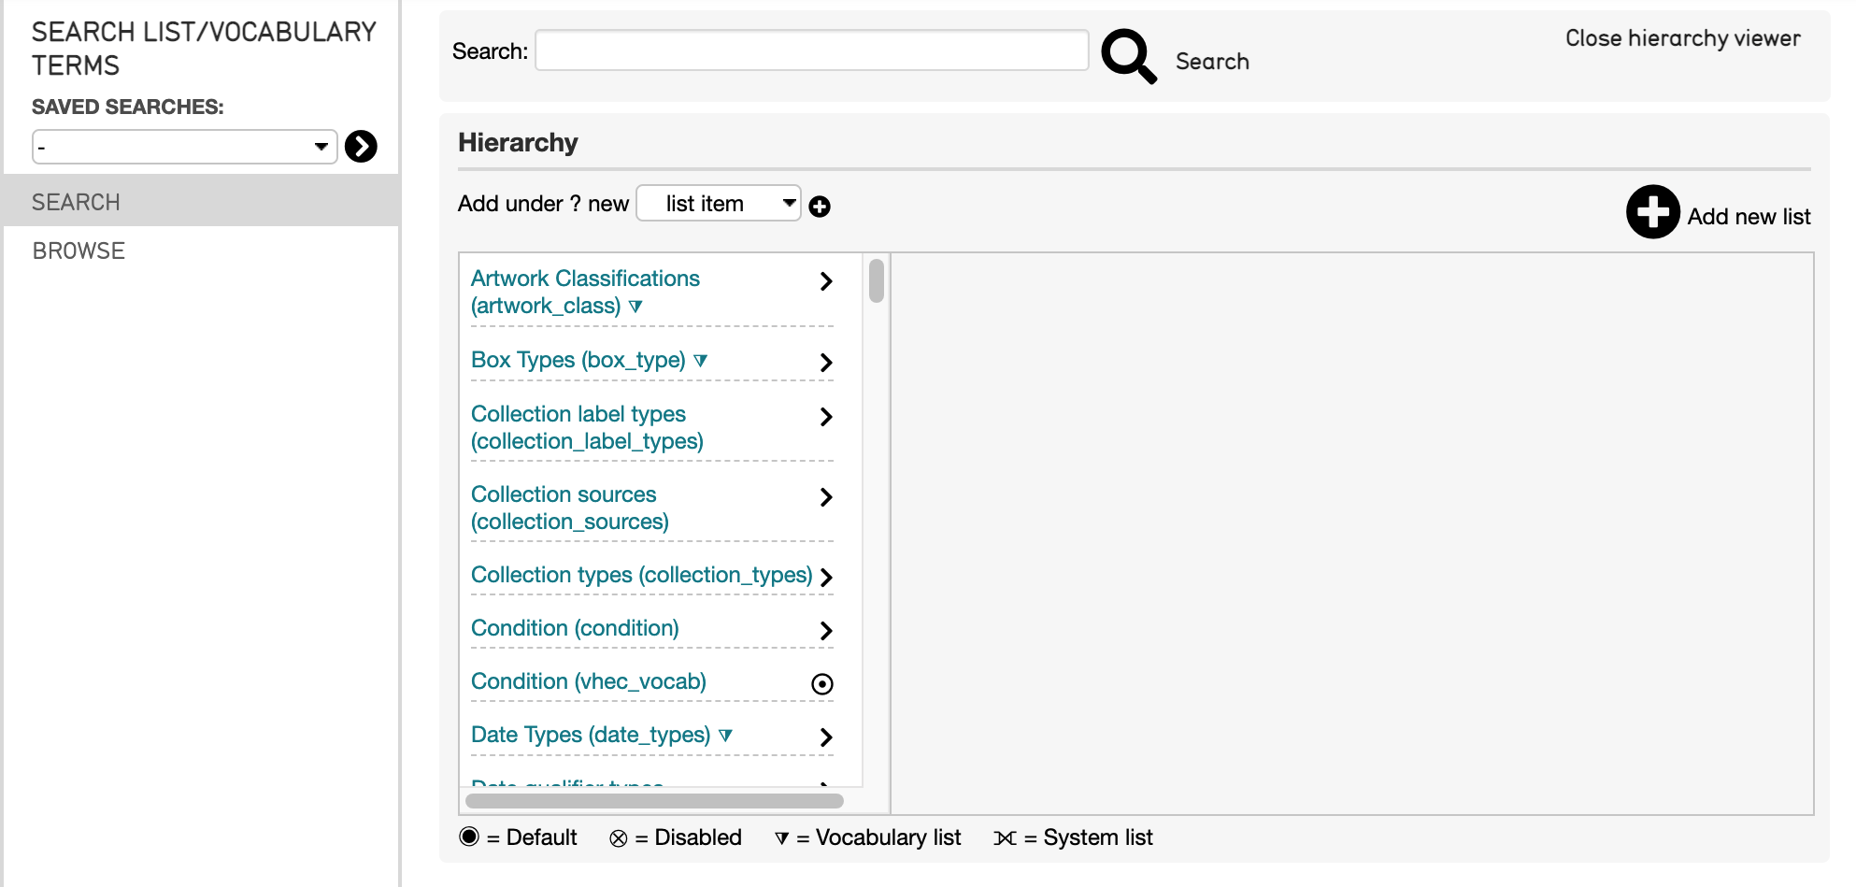Open the saved searches dropdown

pyautogui.click(x=184, y=147)
